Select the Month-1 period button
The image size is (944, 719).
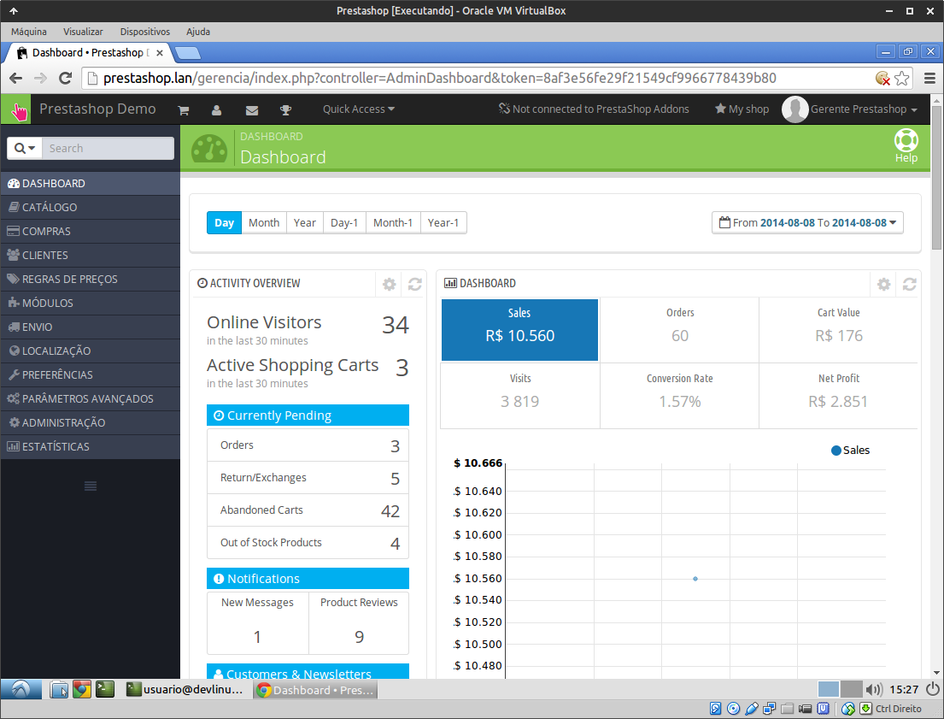click(393, 222)
